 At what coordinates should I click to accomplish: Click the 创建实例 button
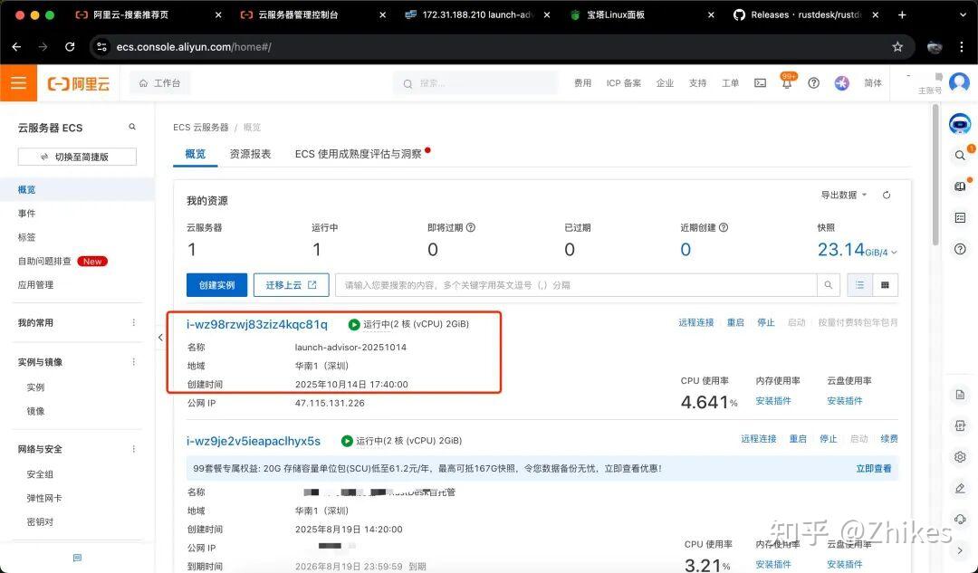click(216, 285)
